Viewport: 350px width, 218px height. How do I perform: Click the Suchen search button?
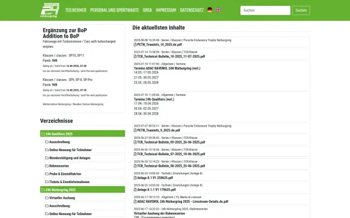[301, 10]
